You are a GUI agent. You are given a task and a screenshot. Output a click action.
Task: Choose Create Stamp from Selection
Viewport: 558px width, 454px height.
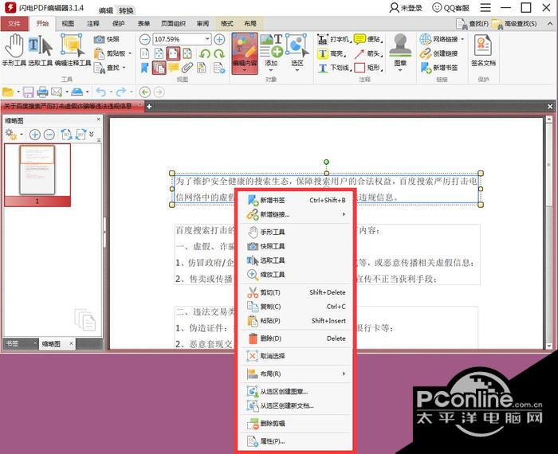tap(296, 391)
